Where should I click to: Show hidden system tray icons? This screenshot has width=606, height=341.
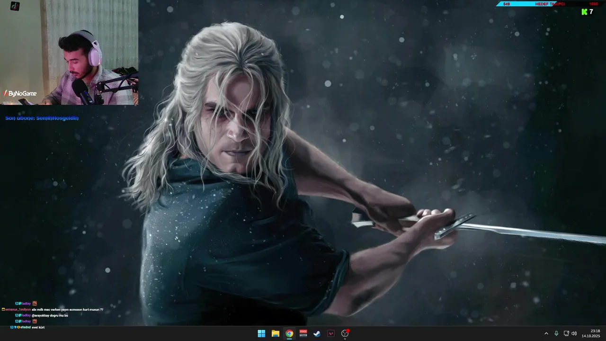click(x=546, y=333)
